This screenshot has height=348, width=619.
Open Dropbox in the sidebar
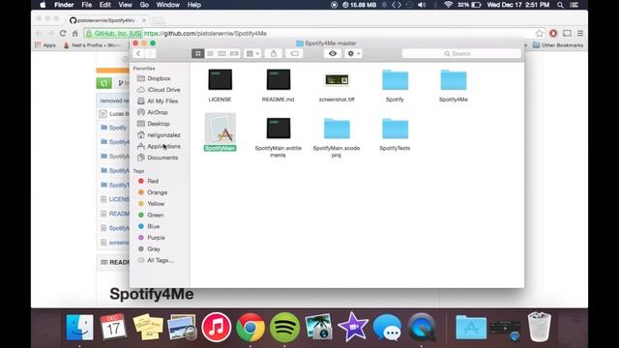[159, 78]
